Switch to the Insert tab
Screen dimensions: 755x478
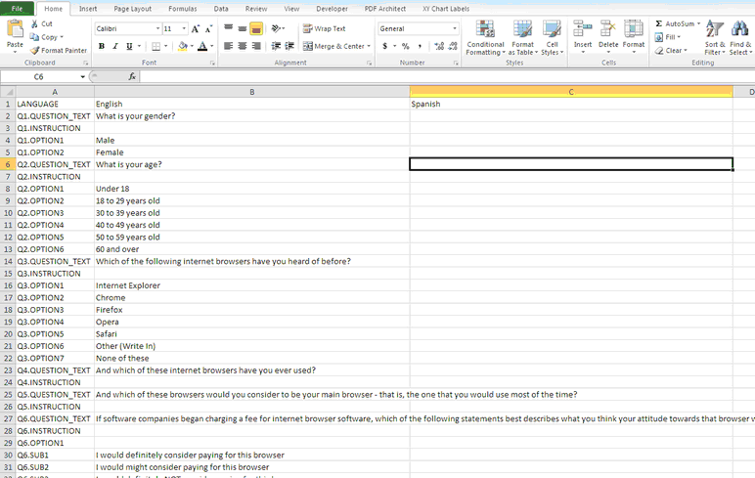88,9
